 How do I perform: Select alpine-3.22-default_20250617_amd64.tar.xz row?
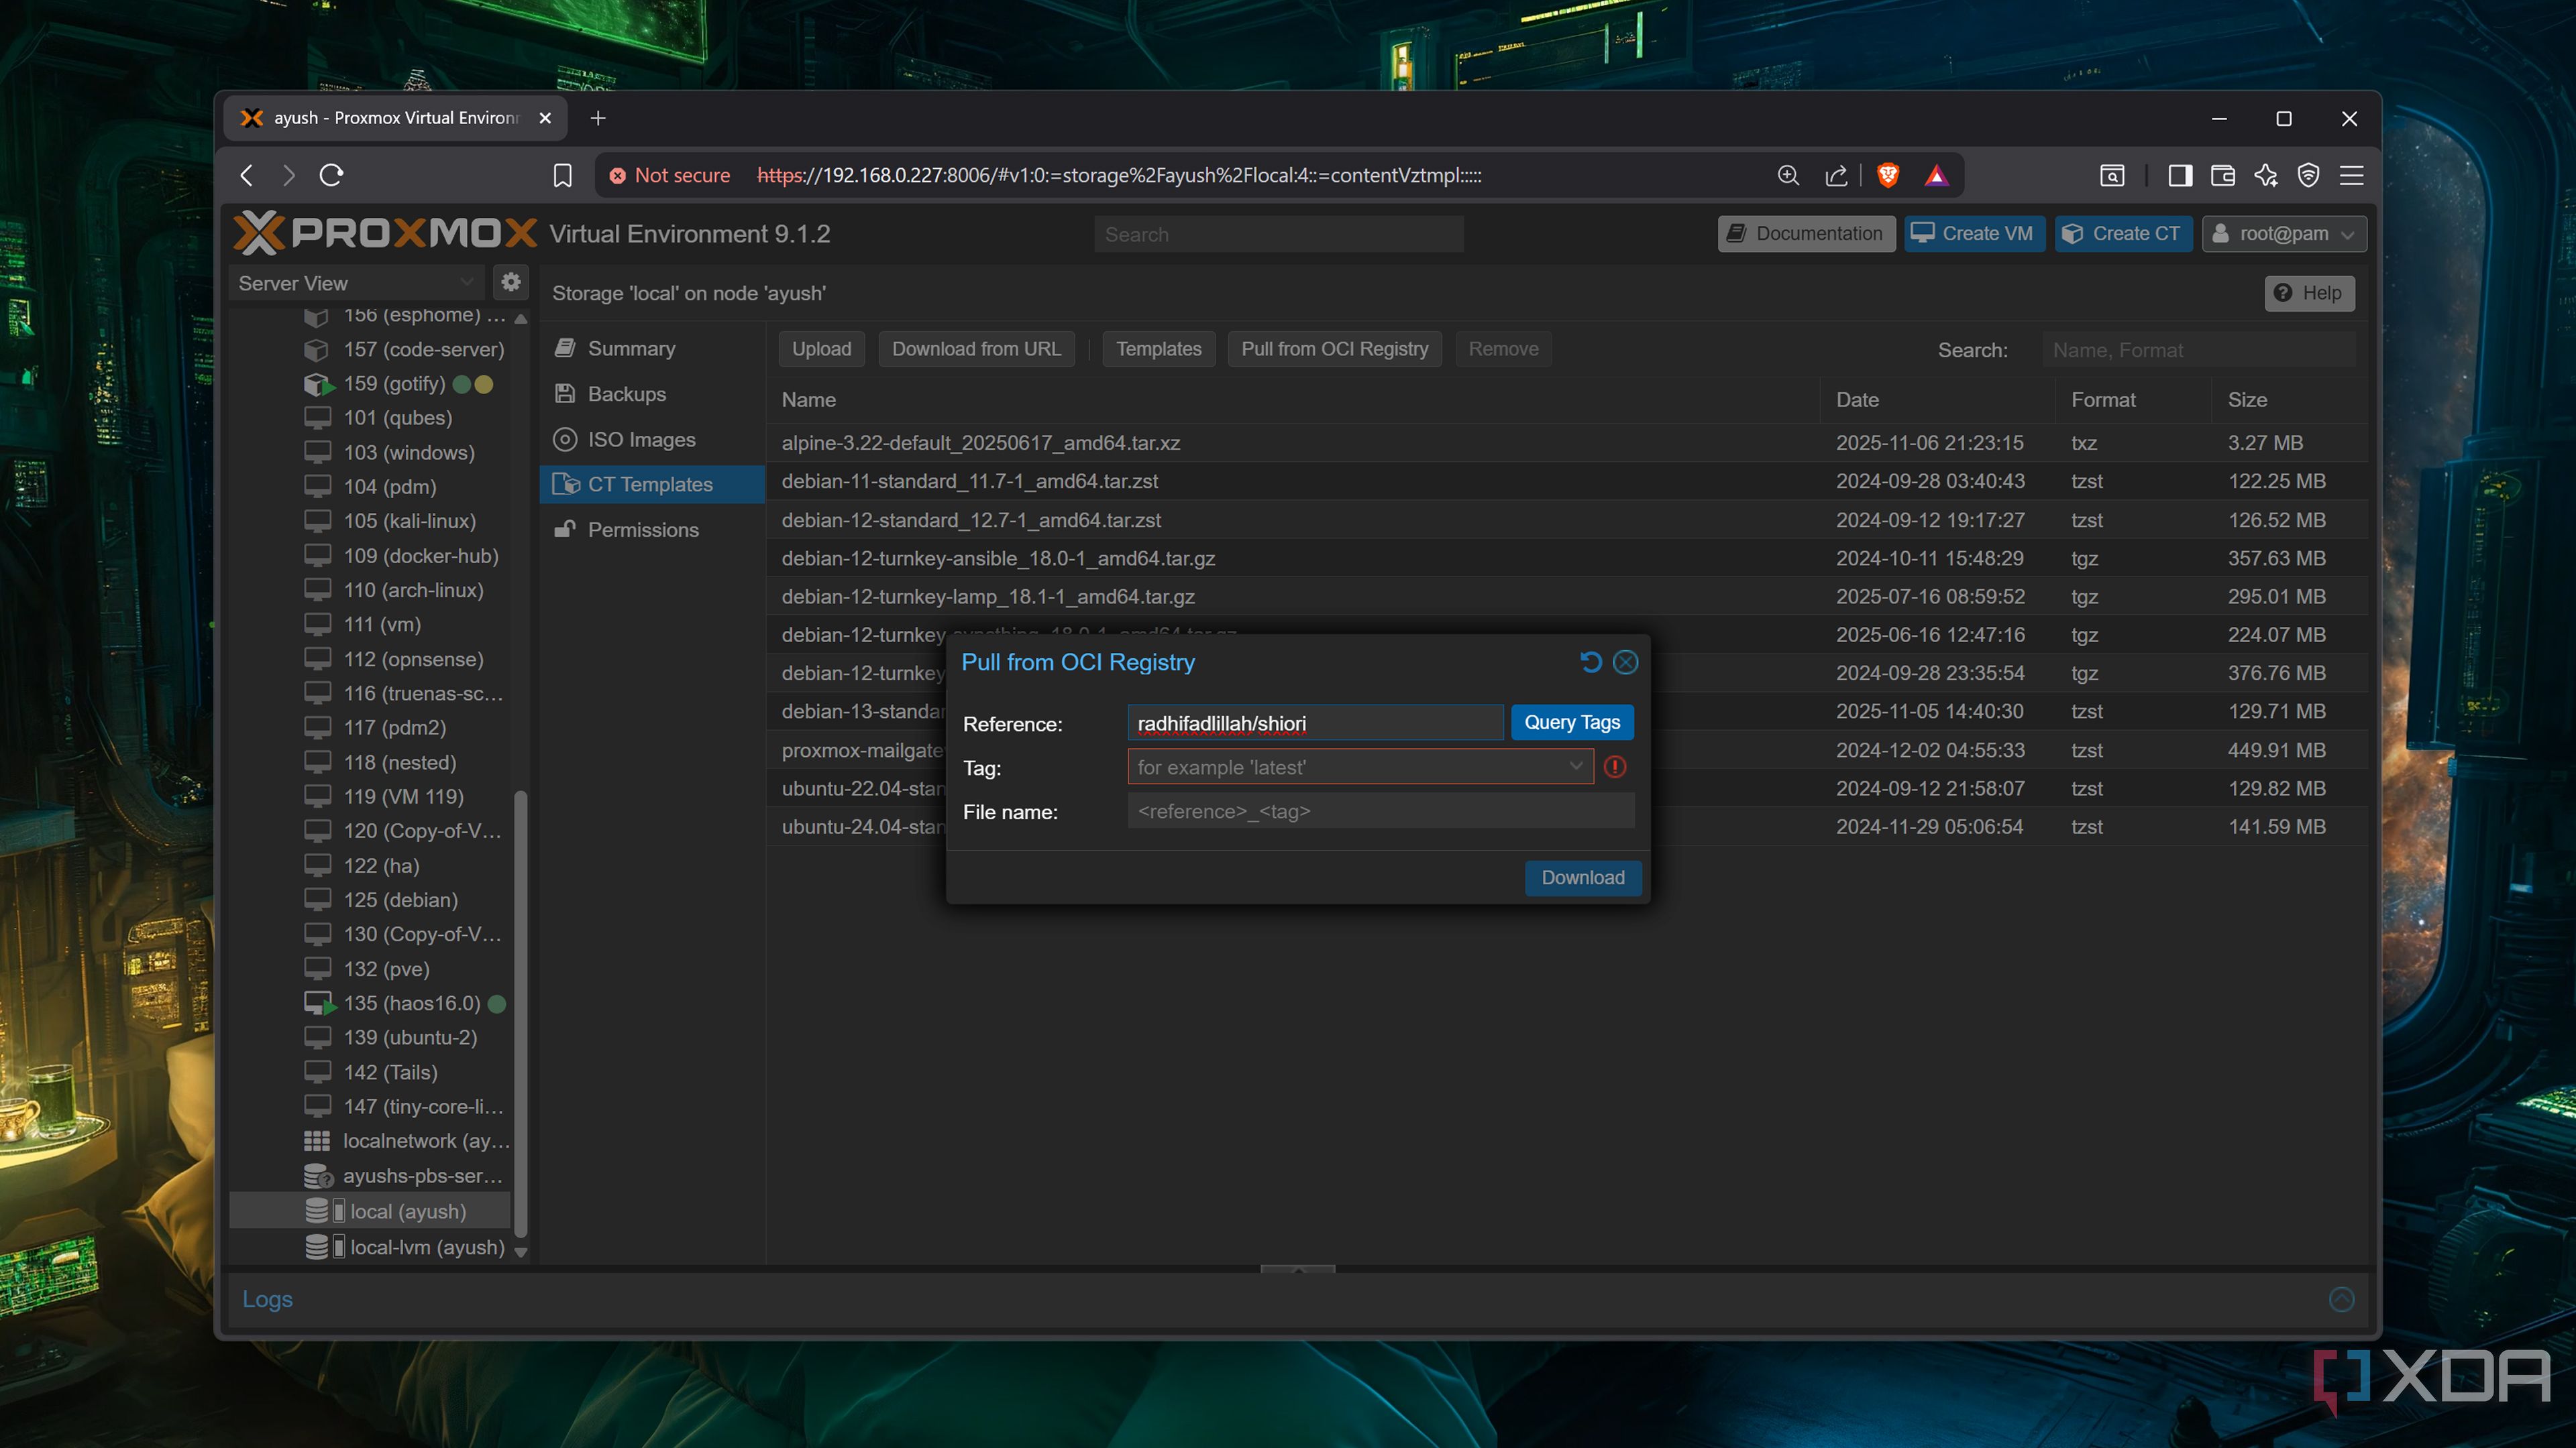pyautogui.click(x=1566, y=442)
